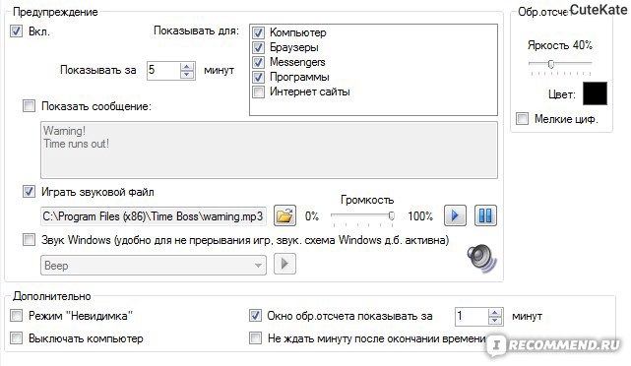
Task: Toggle the Компьютер checkbox
Action: [x=258, y=32]
